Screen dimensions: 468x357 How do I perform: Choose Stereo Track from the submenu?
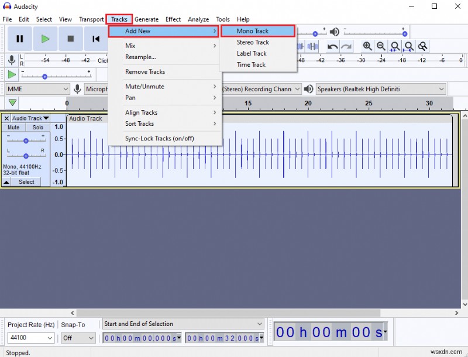[x=258, y=42]
